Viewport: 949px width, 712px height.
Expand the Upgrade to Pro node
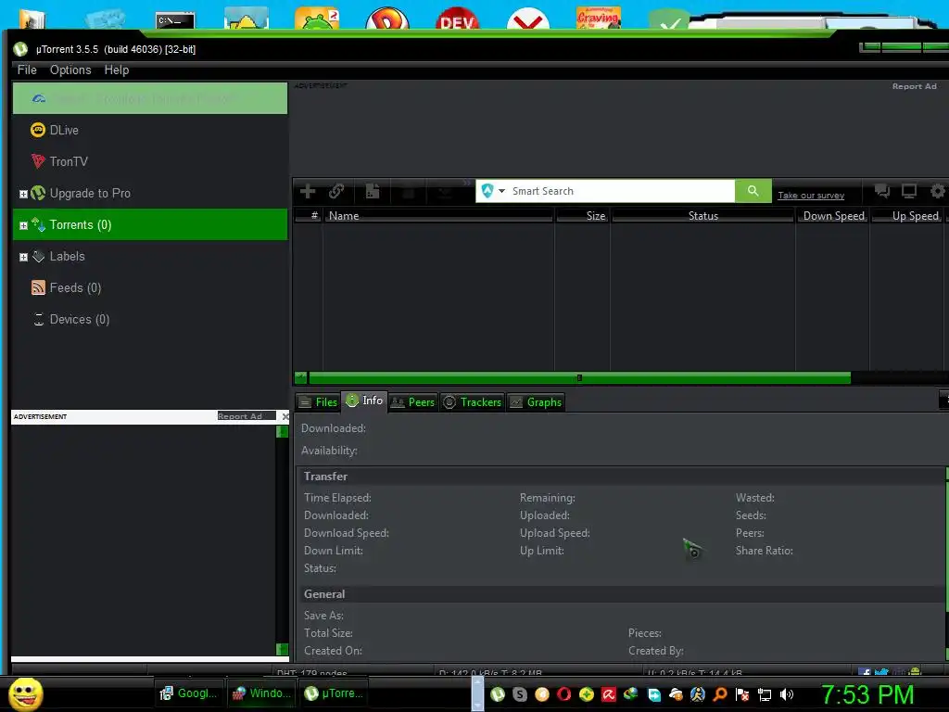click(23, 195)
